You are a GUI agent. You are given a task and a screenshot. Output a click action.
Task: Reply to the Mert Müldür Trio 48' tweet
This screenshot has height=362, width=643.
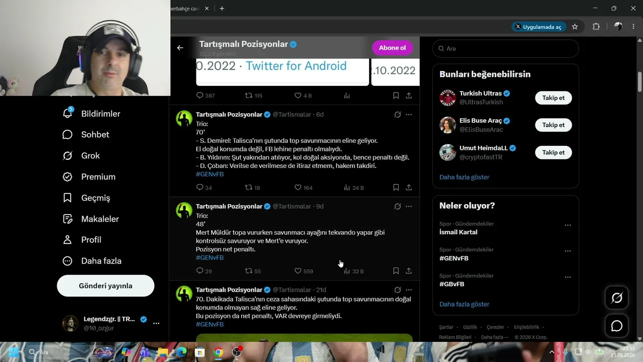pyautogui.click(x=200, y=271)
